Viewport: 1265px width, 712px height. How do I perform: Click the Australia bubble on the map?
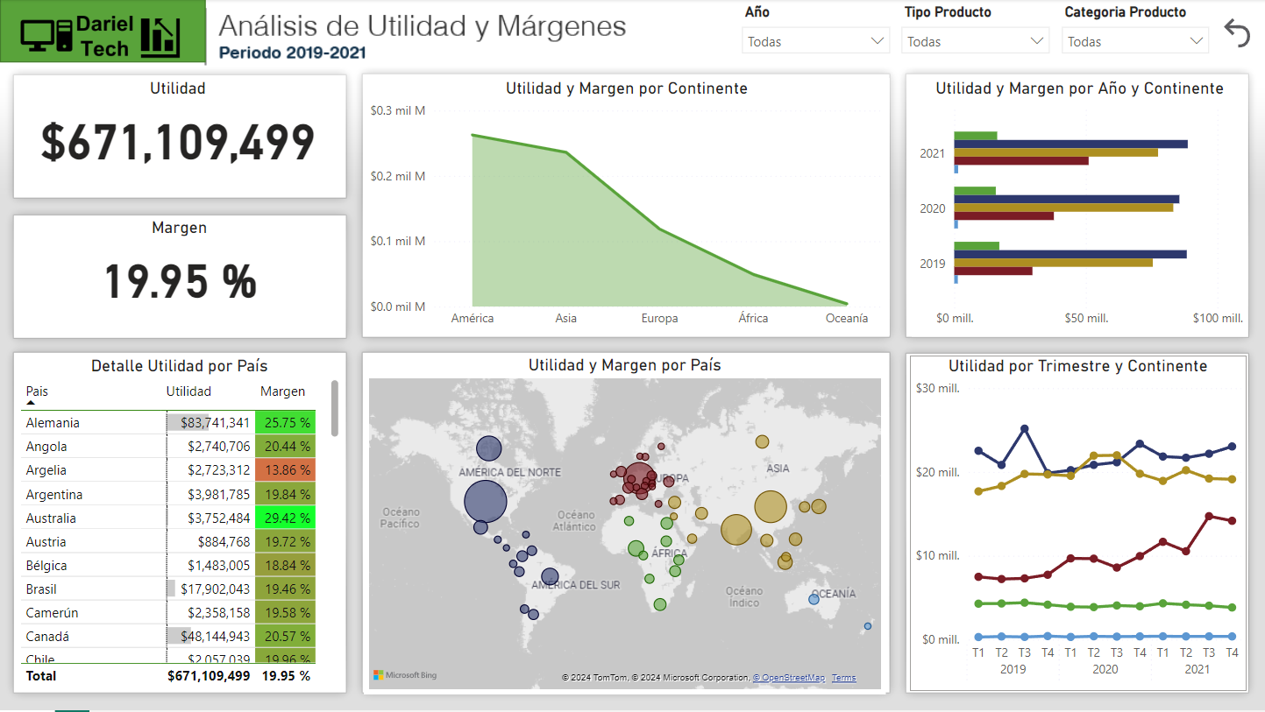pyautogui.click(x=814, y=599)
